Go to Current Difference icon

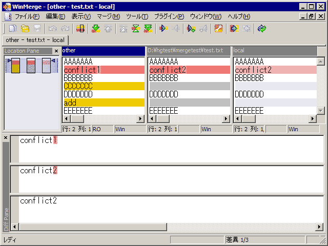tap(136, 29)
